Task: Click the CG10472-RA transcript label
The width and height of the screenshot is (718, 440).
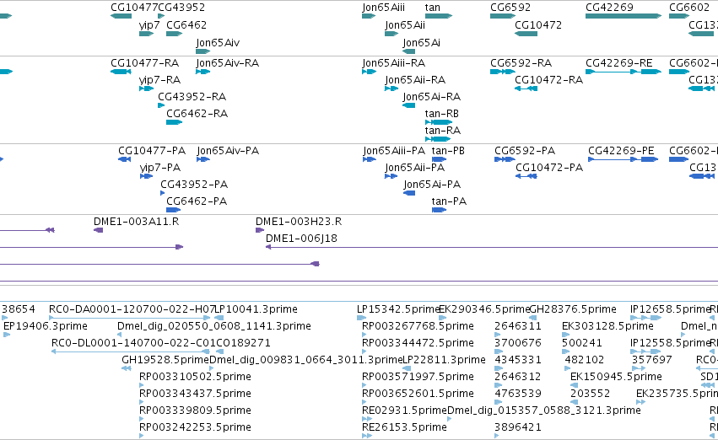Action: [x=548, y=79]
